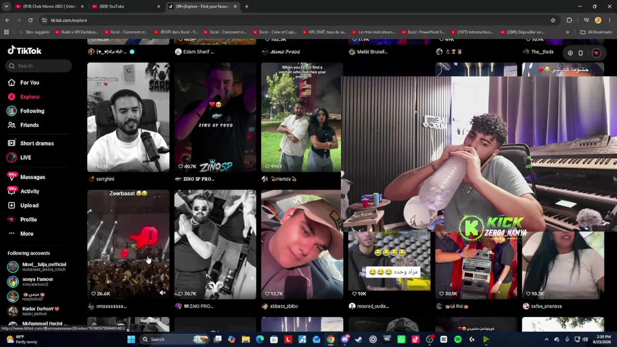The height and width of the screenshot is (347, 617).
Task: View site information for tiktok.com
Action: coord(44,20)
